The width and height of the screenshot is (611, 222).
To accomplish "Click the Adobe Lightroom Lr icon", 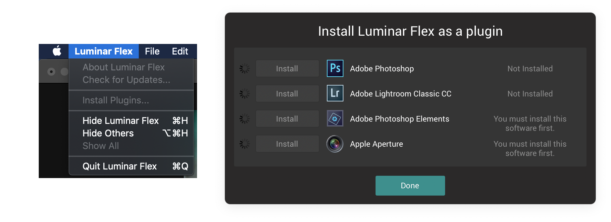I will [335, 93].
